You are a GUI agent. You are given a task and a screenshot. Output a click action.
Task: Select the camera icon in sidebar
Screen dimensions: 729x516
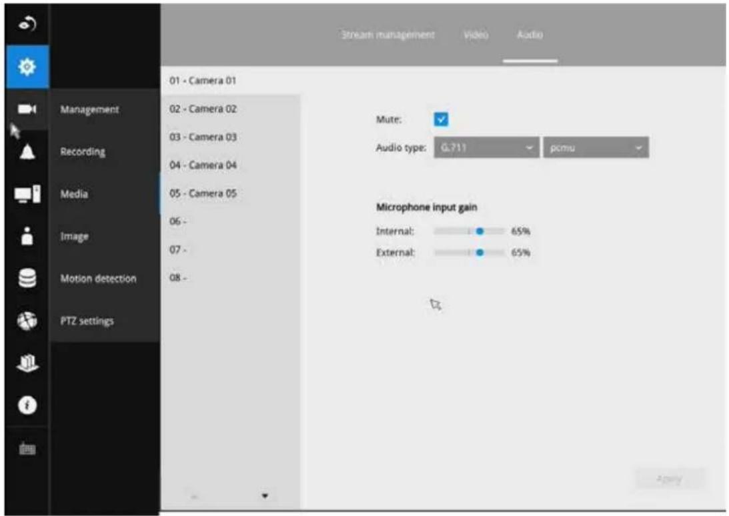(27, 109)
